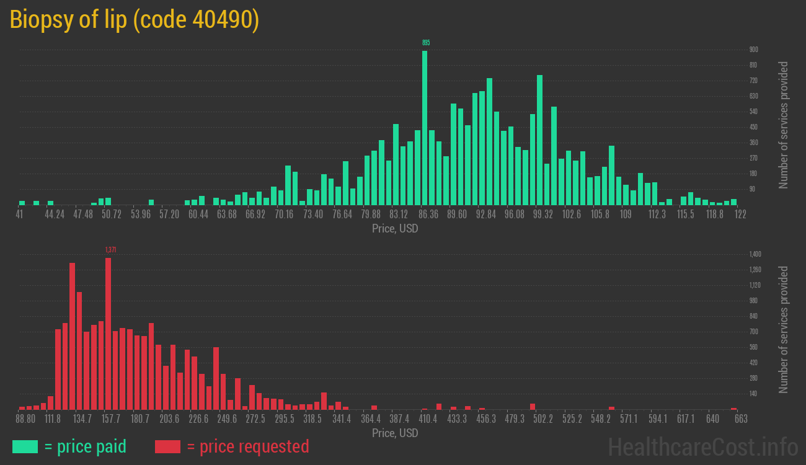Click the tallest red bar labeled 1,371

coord(108,333)
